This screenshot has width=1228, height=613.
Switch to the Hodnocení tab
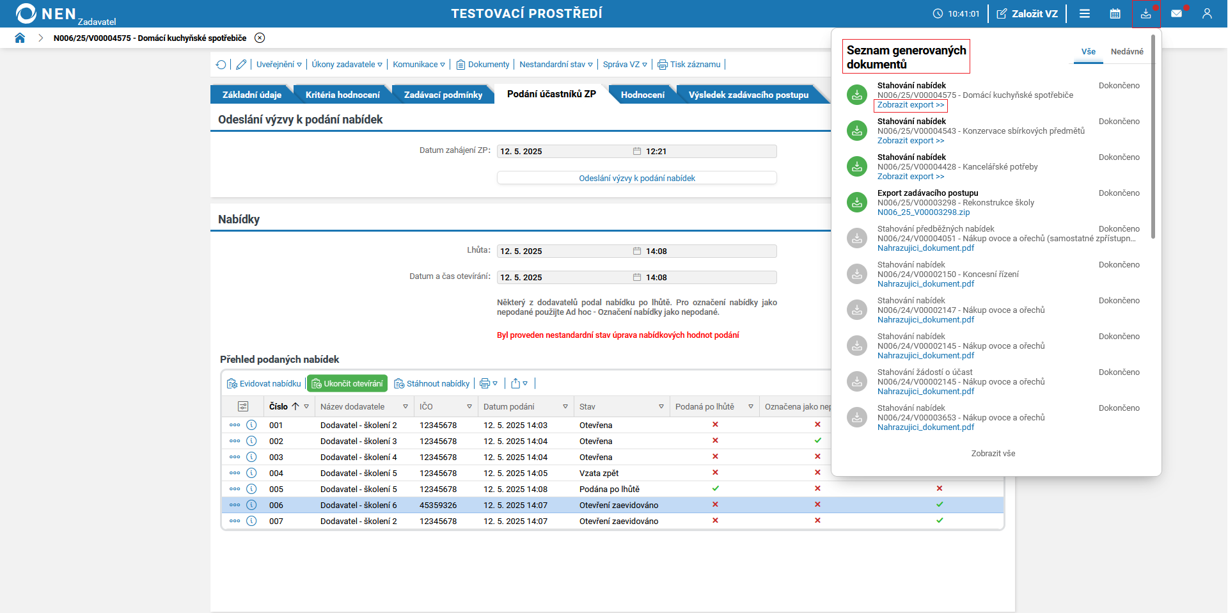(642, 95)
